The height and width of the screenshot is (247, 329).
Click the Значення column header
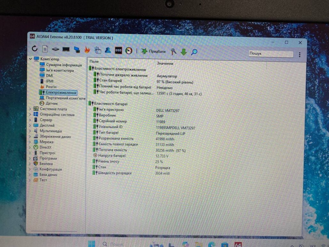tap(165, 63)
